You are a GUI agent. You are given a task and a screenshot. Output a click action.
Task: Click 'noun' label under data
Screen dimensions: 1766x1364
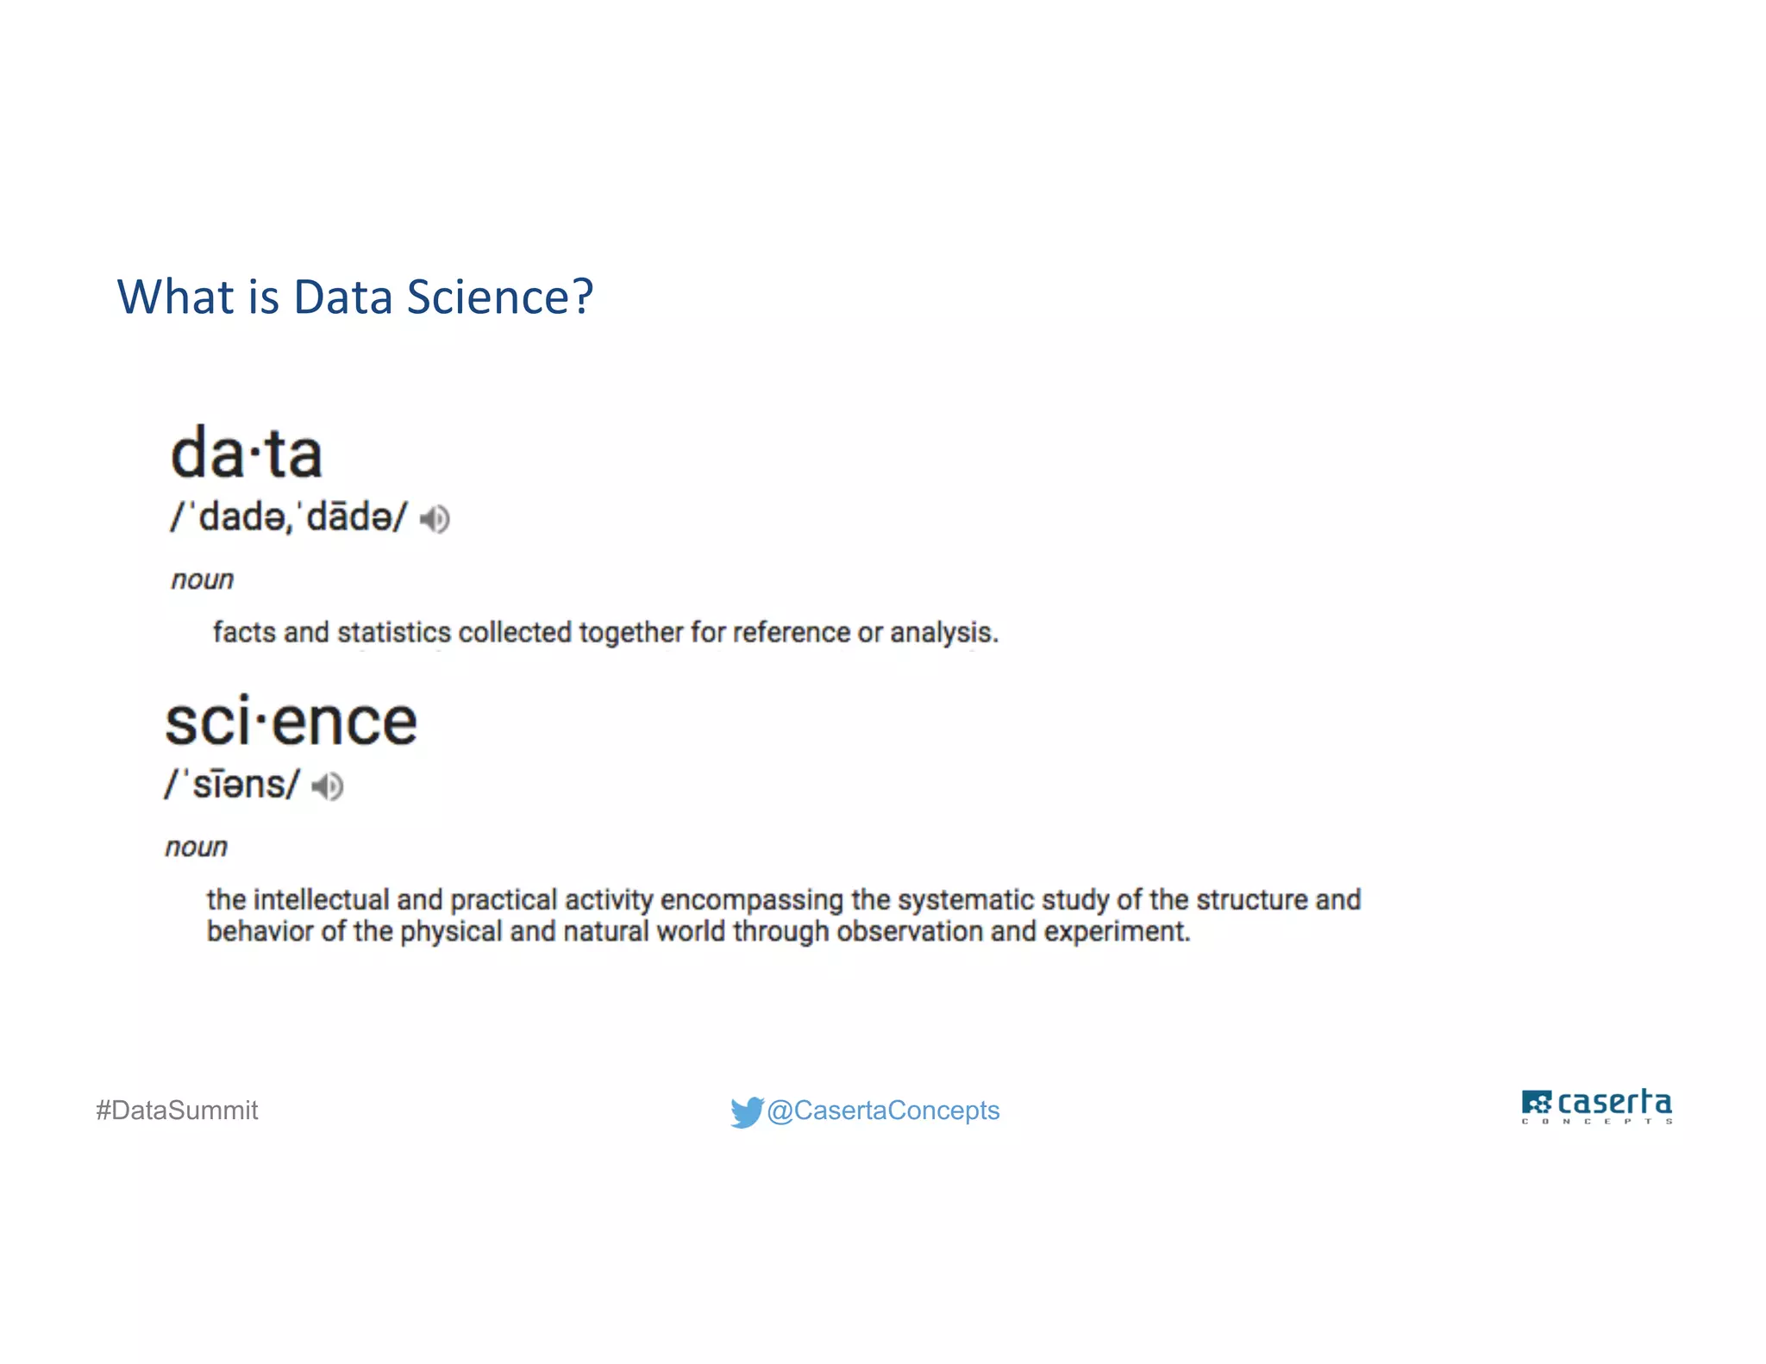pos(203,579)
